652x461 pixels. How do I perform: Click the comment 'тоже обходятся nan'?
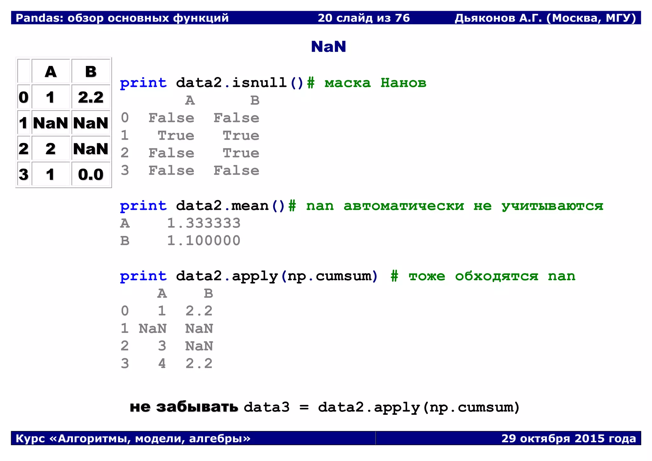[492, 276]
